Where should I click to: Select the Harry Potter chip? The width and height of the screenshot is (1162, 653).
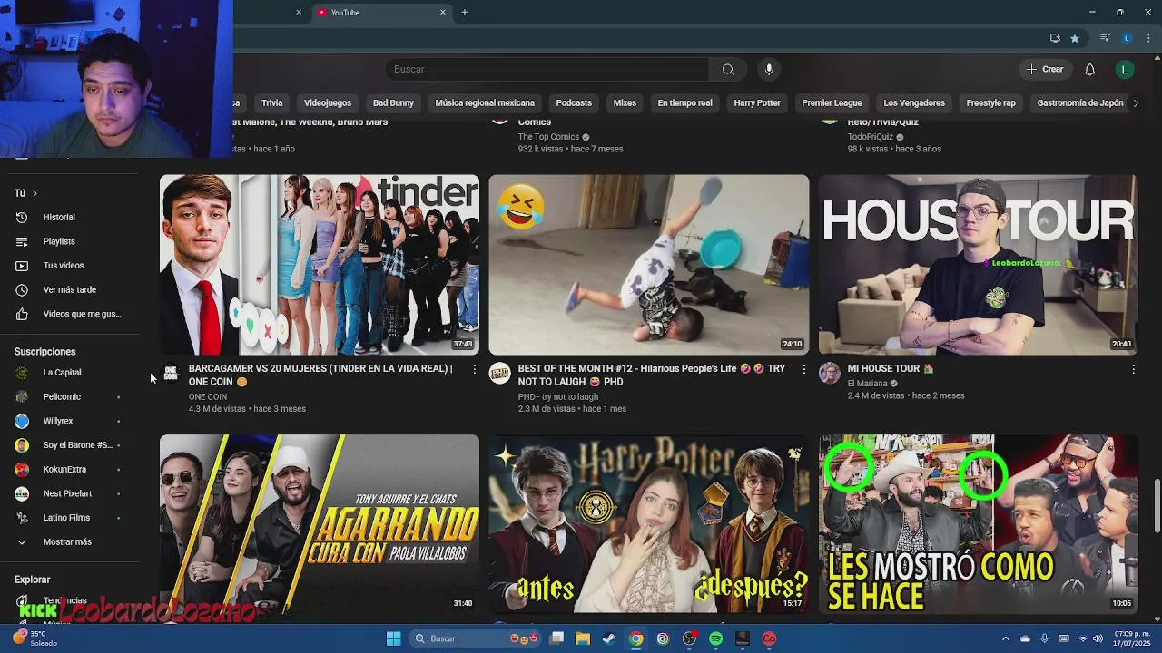point(757,103)
